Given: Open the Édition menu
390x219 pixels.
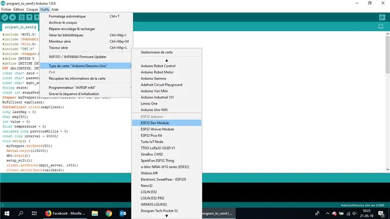Looking at the screenshot, I should pyautogui.click(x=19, y=9).
